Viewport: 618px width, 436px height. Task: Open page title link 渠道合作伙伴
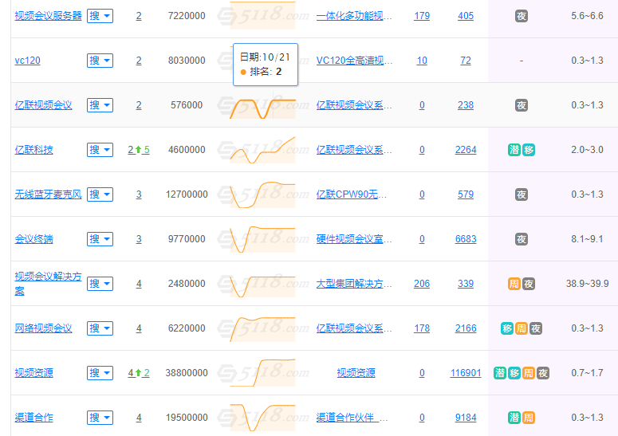point(352,418)
